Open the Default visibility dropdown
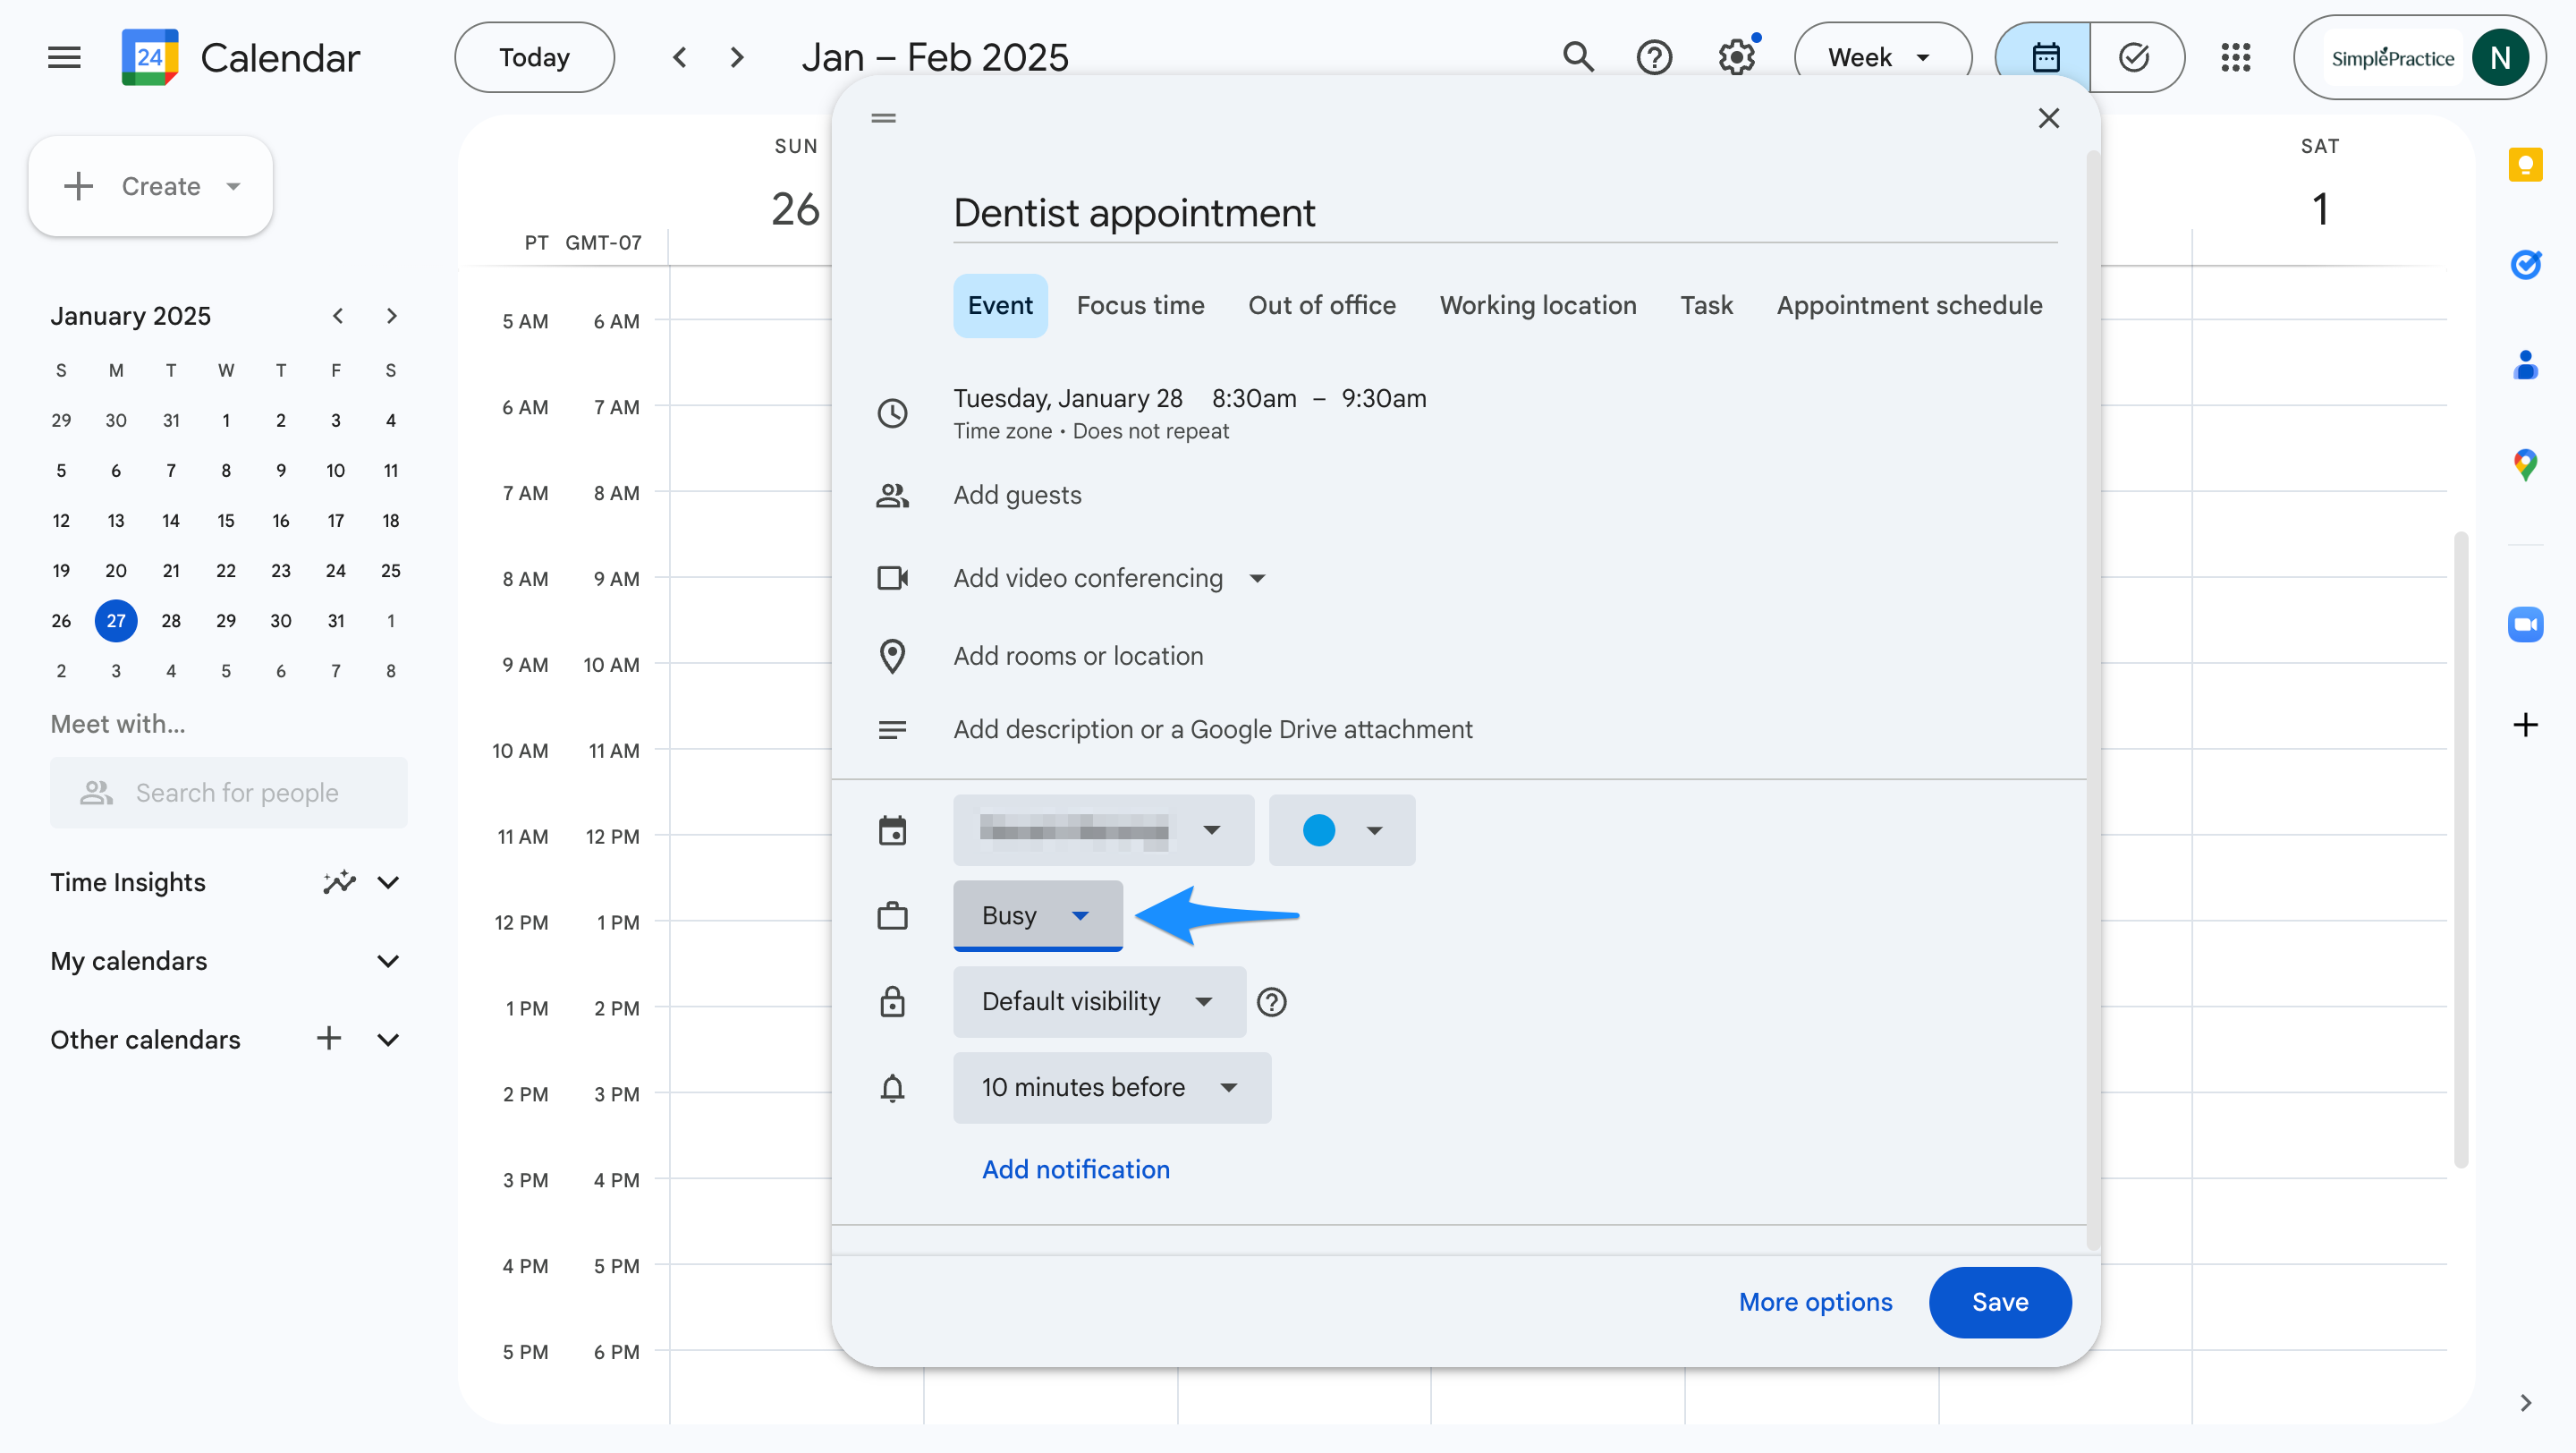This screenshot has width=2576, height=1453. (1098, 1001)
